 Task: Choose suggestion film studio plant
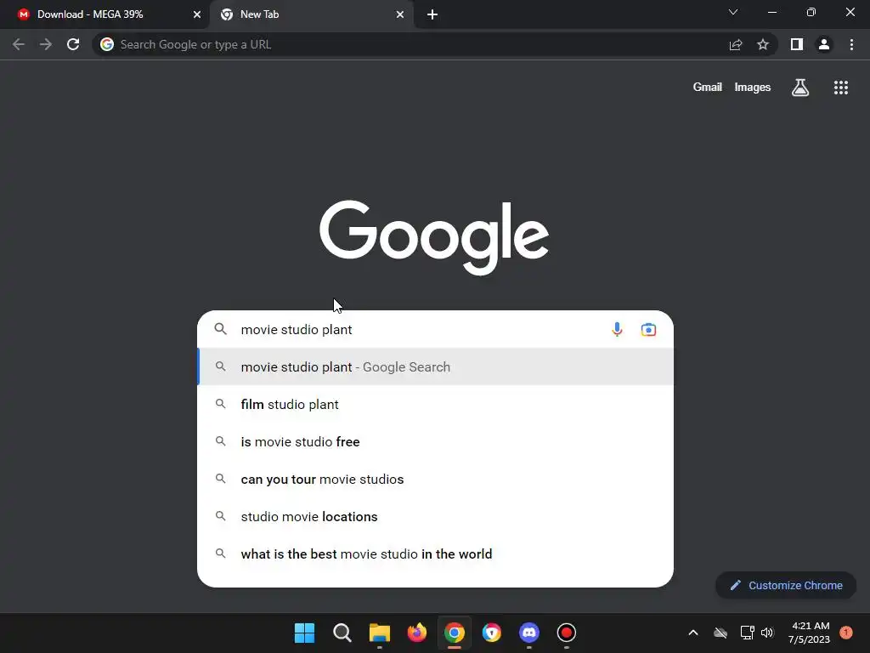coord(436,404)
